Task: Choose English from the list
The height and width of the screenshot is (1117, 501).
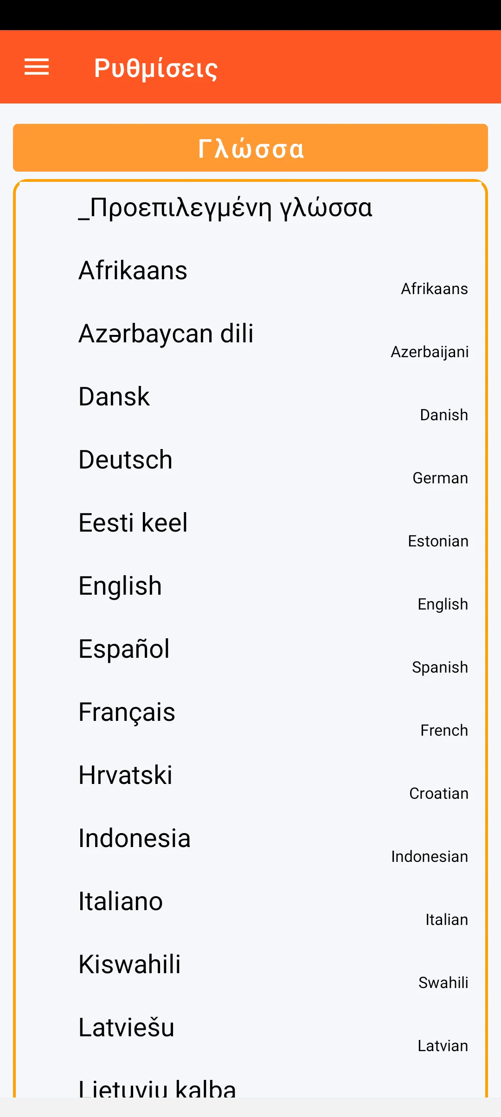Action: click(x=120, y=586)
